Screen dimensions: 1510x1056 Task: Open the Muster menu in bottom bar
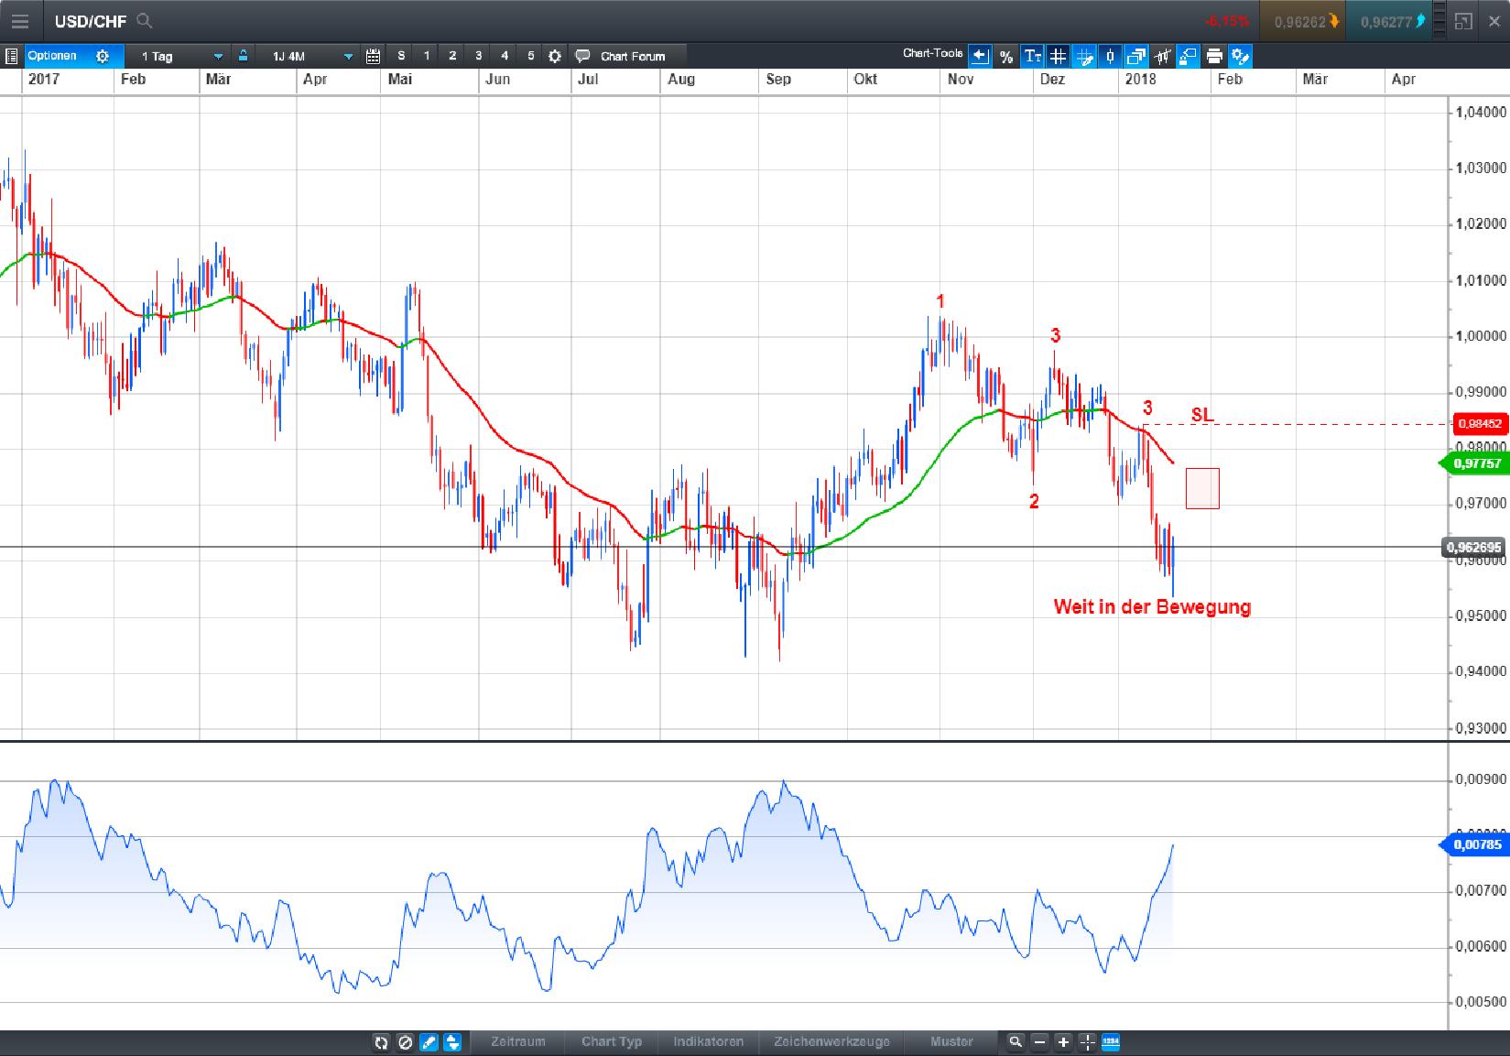click(951, 1042)
